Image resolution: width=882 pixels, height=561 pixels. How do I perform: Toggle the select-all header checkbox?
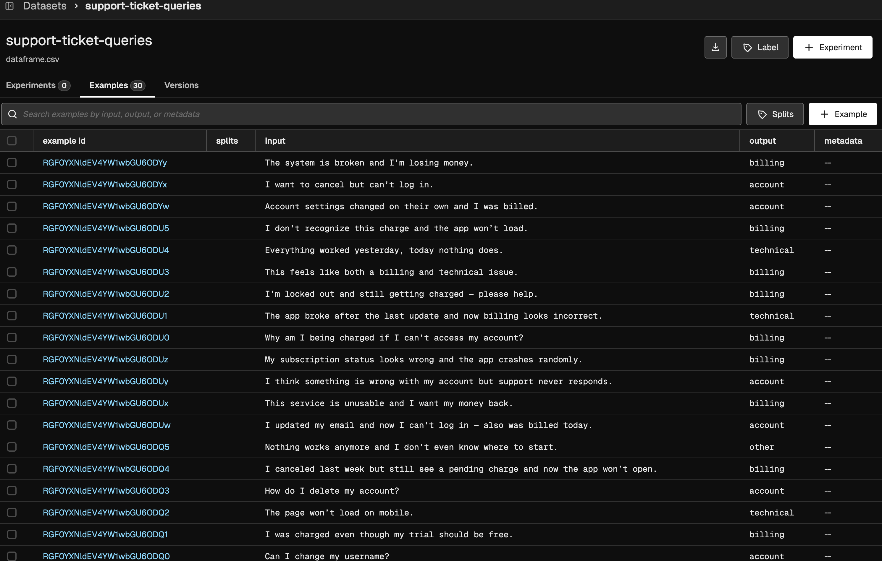pos(12,140)
